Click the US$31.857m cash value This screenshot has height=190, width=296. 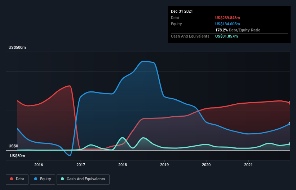pos(226,36)
